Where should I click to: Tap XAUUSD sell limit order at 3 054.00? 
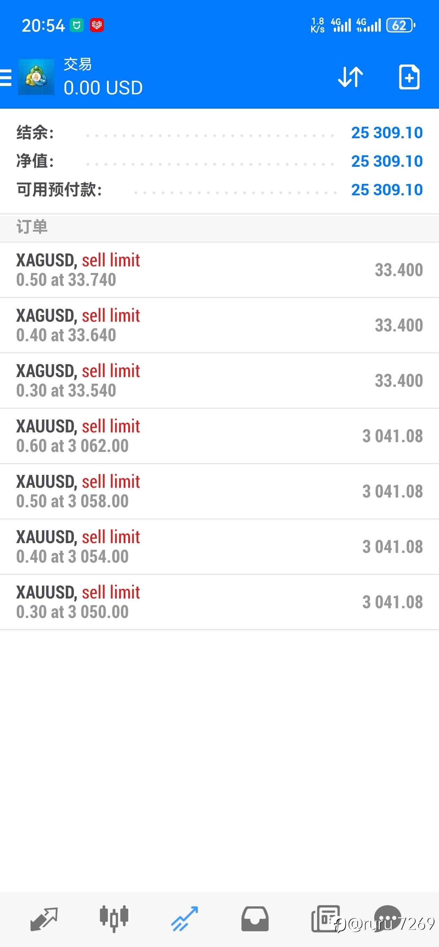pyautogui.click(x=219, y=547)
